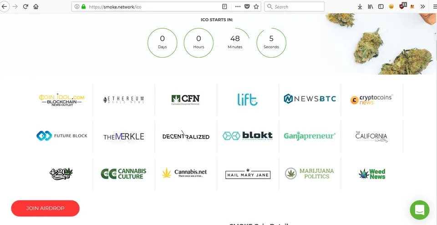
Task: Open the Future Block logo
Action: pyautogui.click(x=61, y=136)
